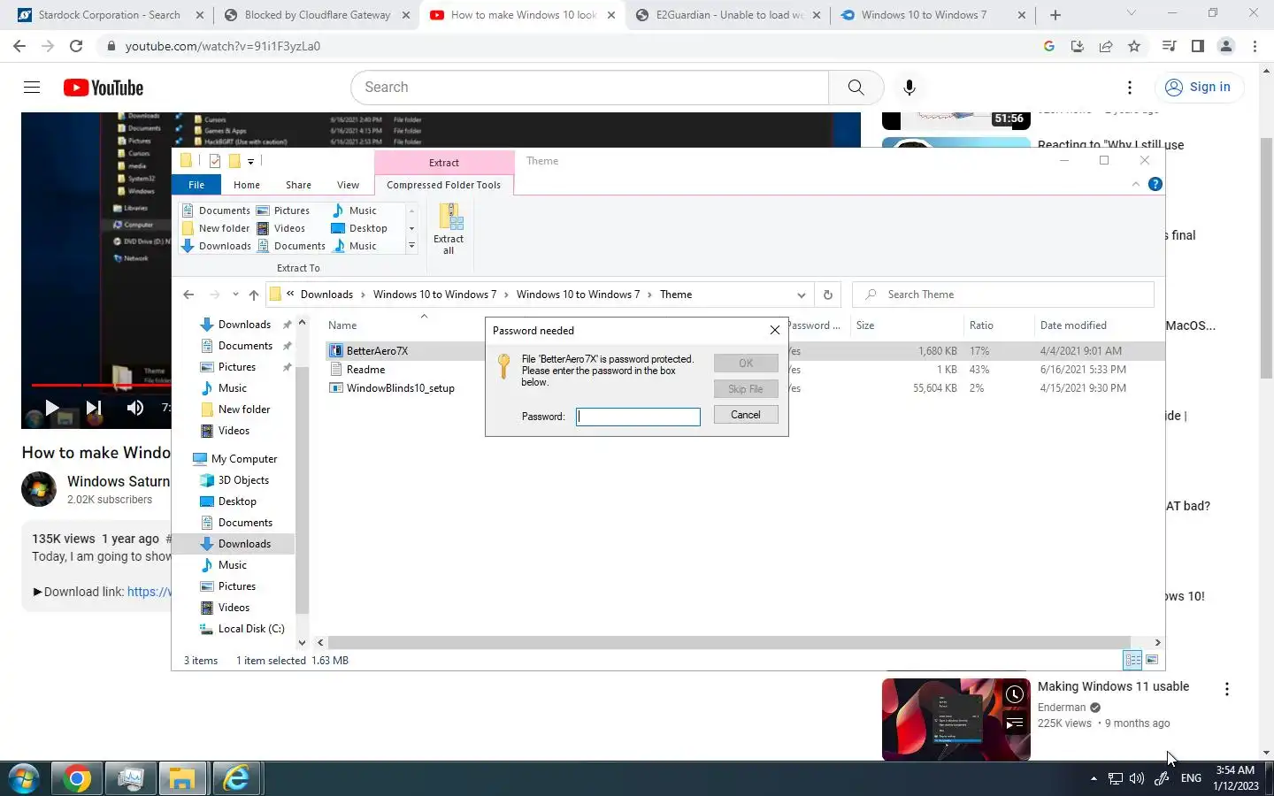The image size is (1274, 796).
Task: Play the YouTube video
Action: point(51,408)
